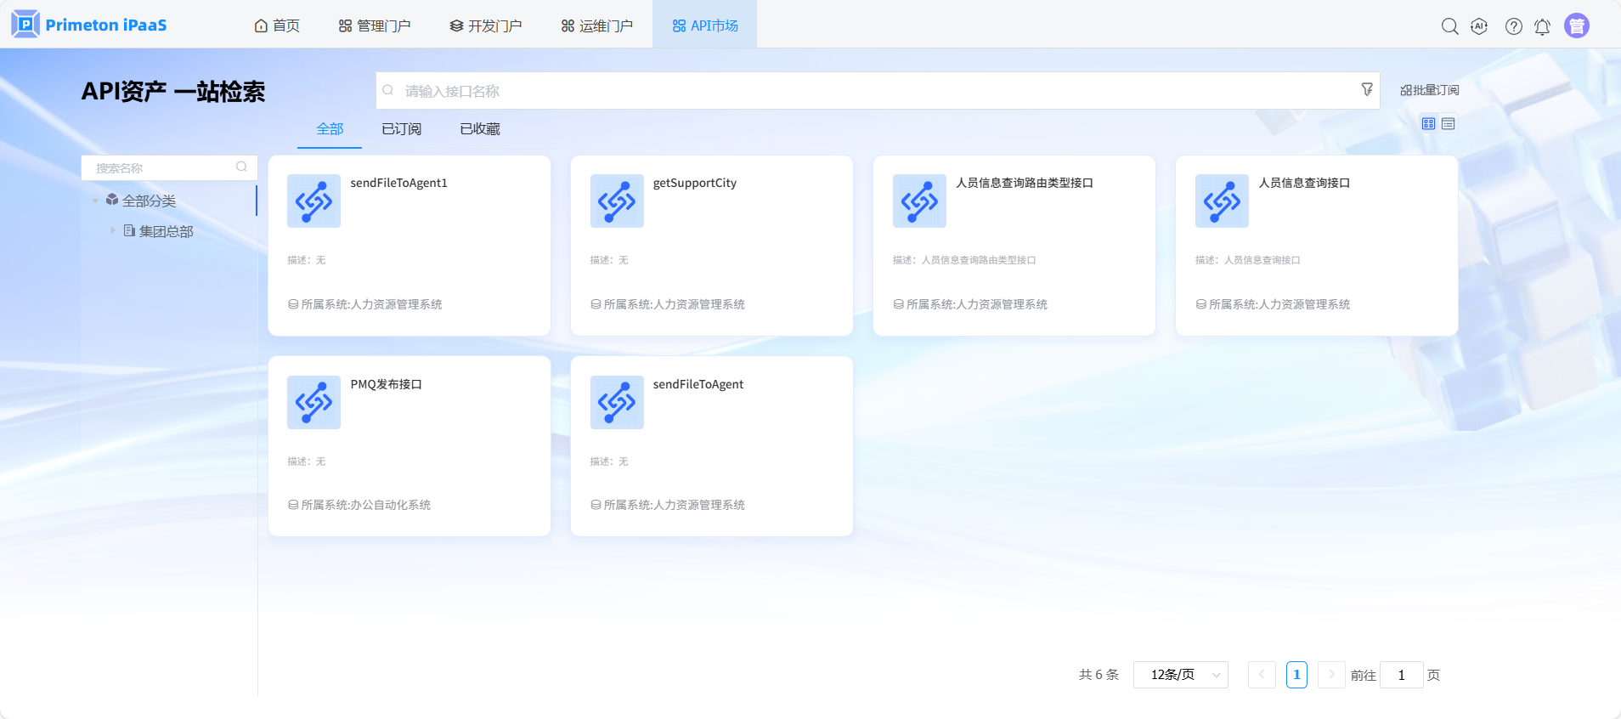The height and width of the screenshot is (719, 1621).
Task: Open API市场 in the top navigation
Action: click(x=705, y=25)
